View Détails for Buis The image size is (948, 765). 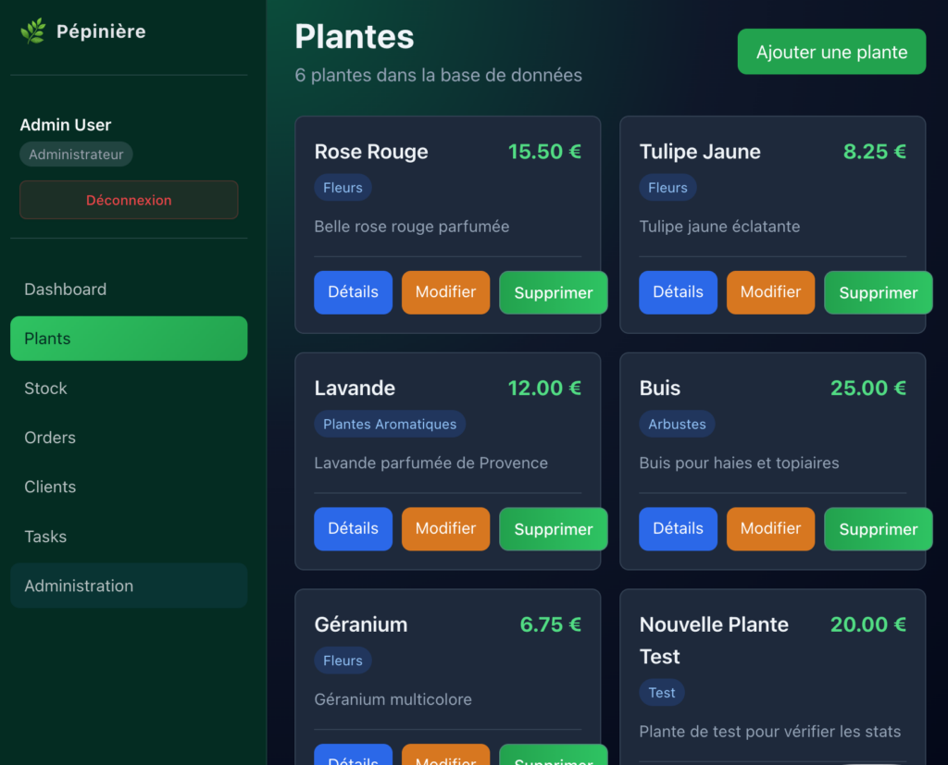[679, 529]
